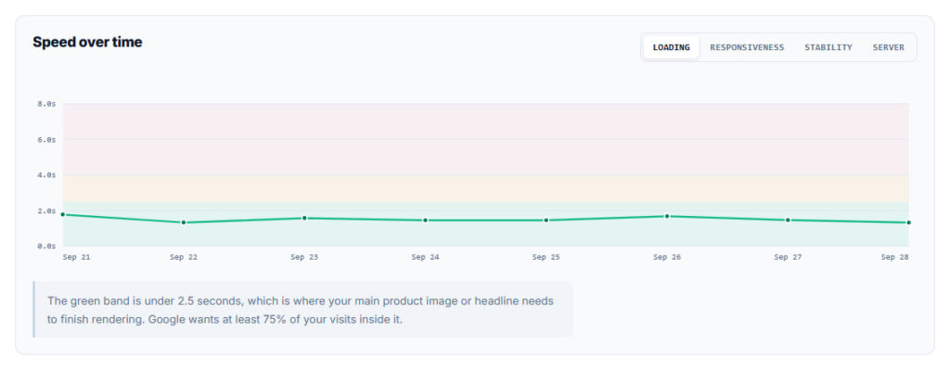Image resolution: width=950 pixels, height=370 pixels.
Task: Switch to the RESPONSIVENESS tab
Action: coord(747,47)
